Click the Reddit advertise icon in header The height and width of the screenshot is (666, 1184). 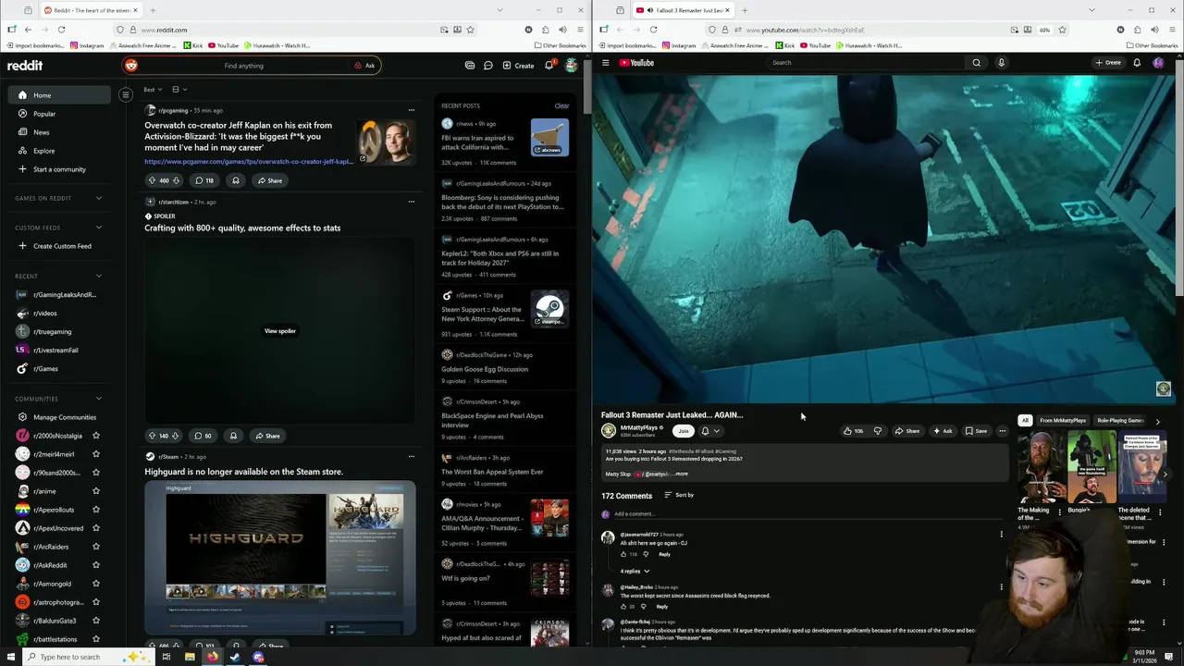470,66
